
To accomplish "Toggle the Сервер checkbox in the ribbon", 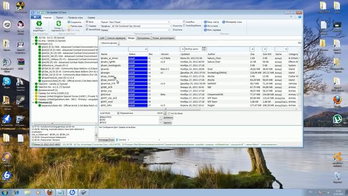I will 87,26.
